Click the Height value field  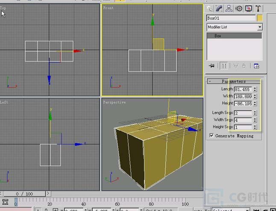[243, 104]
